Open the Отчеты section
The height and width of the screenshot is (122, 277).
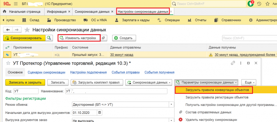tap(197, 20)
